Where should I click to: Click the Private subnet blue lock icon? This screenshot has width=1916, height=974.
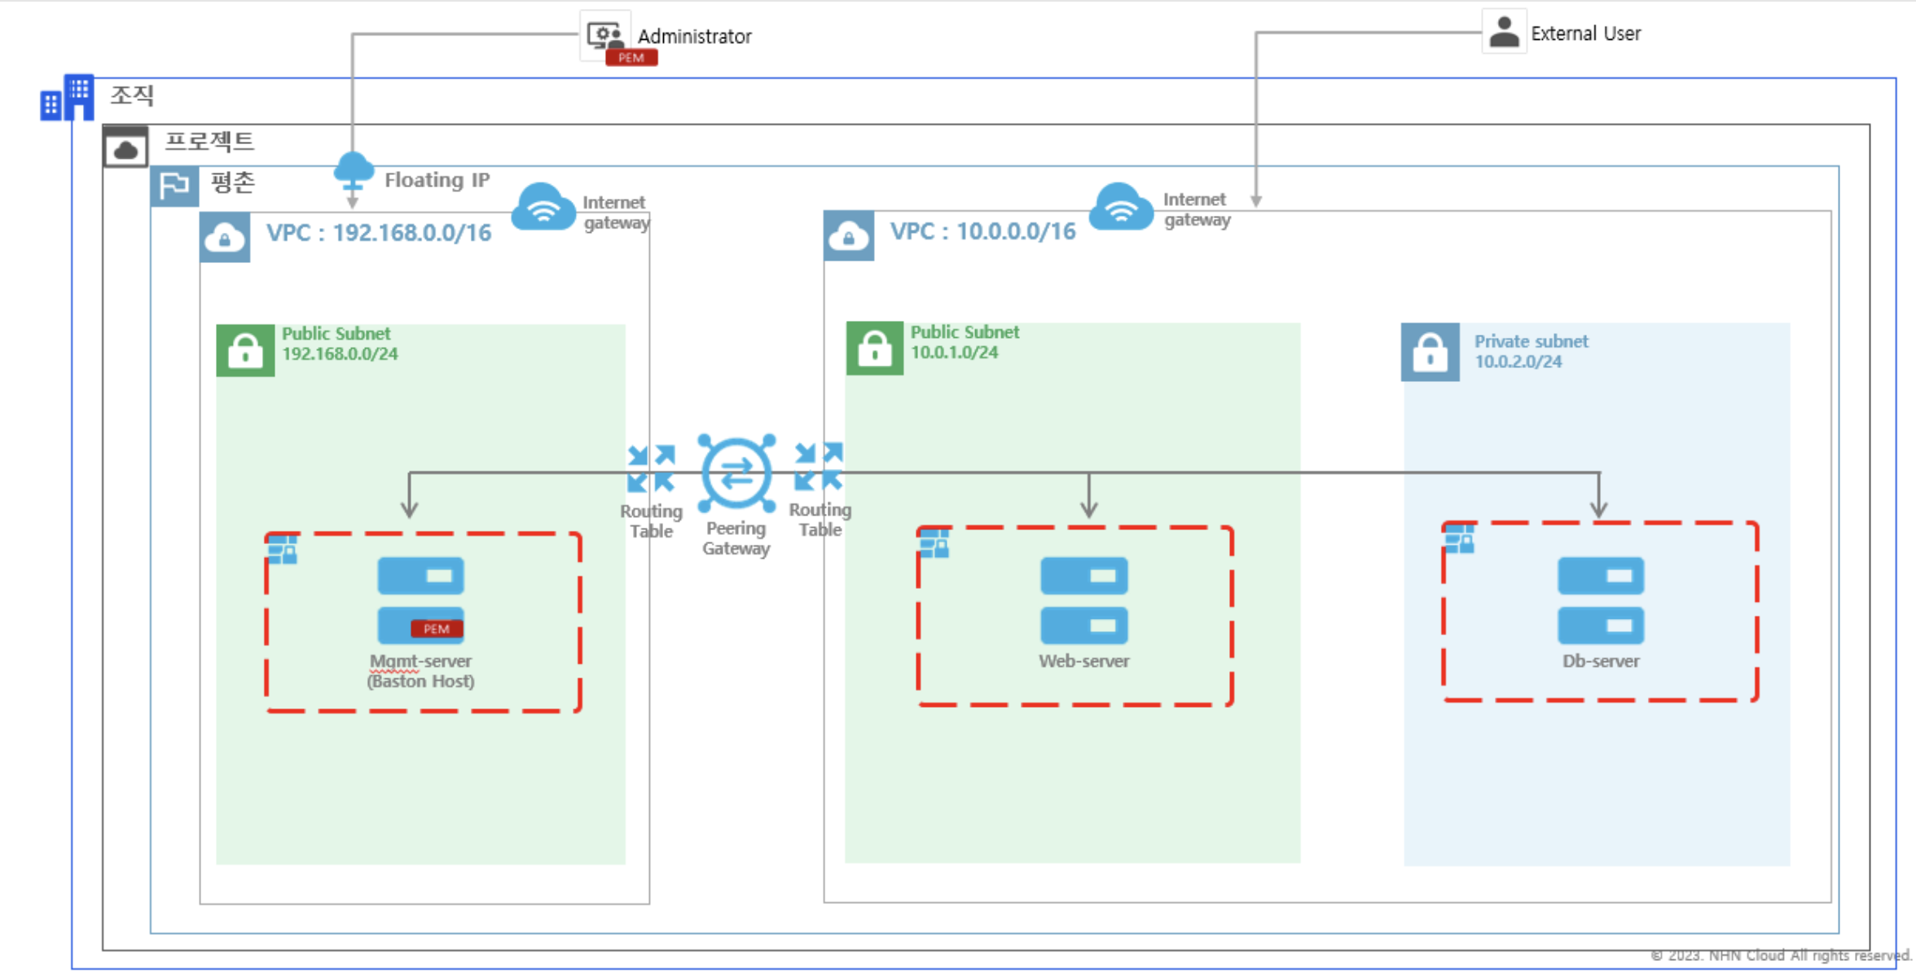[x=1430, y=353]
